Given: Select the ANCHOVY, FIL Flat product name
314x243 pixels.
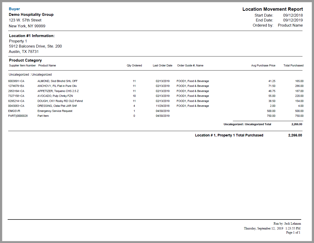Looking at the screenshot, I should pyautogui.click(x=57, y=86).
